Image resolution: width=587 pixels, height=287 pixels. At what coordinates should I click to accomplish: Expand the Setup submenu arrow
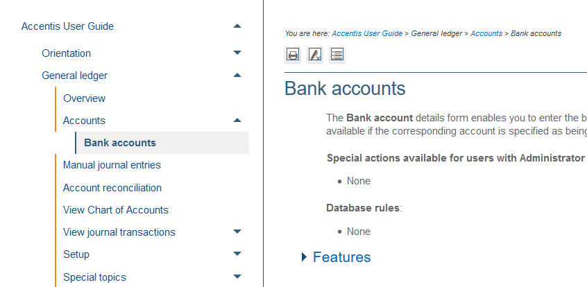(237, 254)
